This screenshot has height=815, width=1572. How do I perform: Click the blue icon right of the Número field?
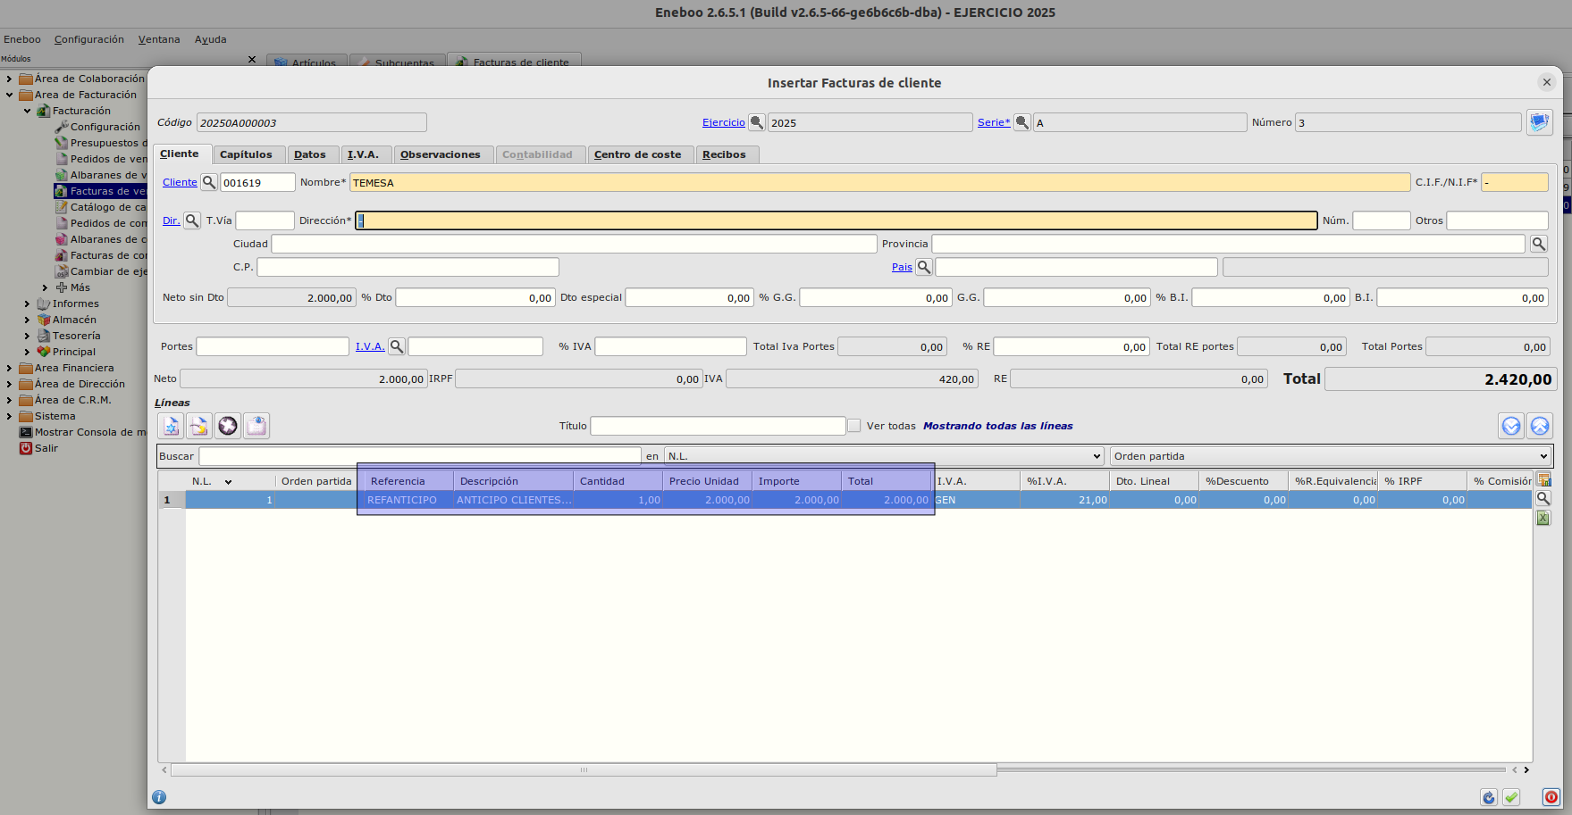[x=1539, y=122]
